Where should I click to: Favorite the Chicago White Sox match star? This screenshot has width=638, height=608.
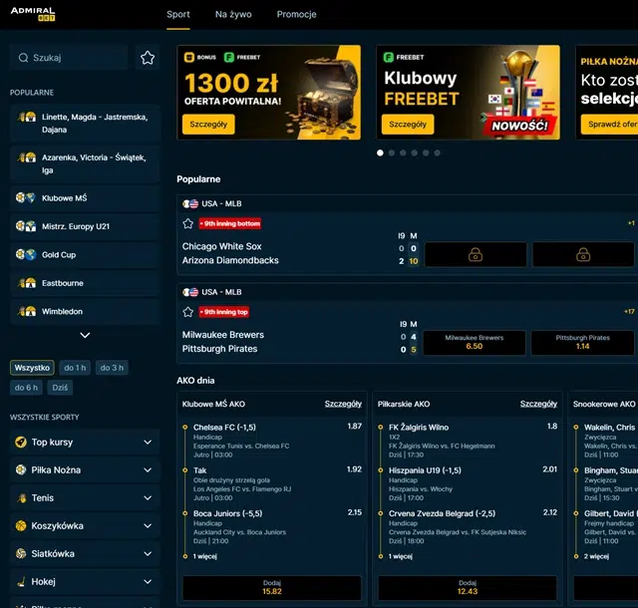pyautogui.click(x=187, y=223)
